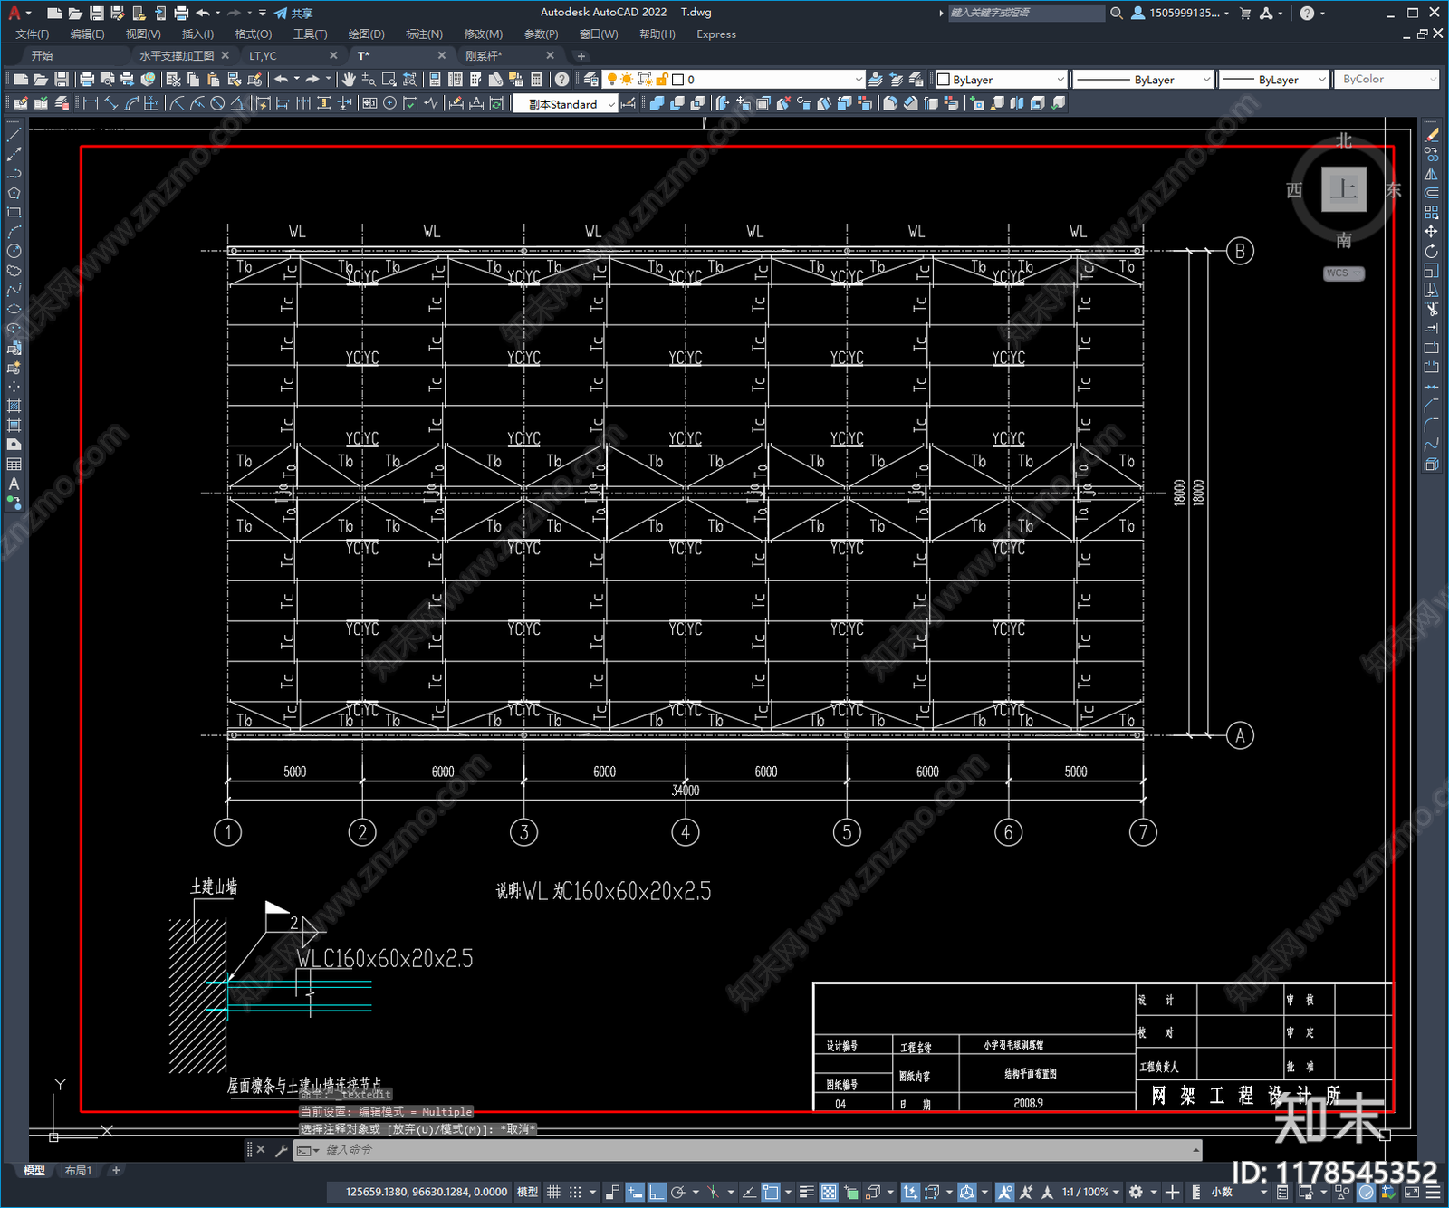Toggle drawing grid display

[553, 1192]
